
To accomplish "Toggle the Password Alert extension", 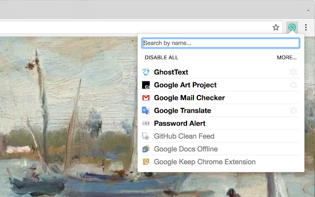I will pyautogui.click(x=180, y=124).
